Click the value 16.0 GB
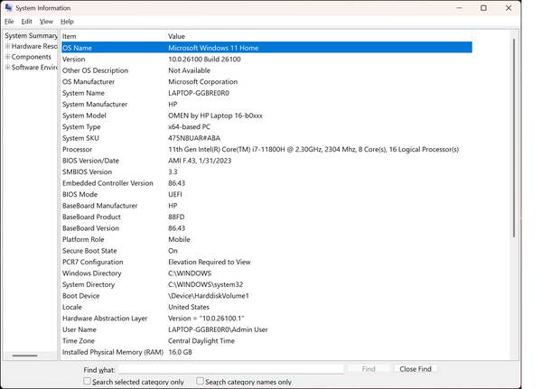 (180, 352)
